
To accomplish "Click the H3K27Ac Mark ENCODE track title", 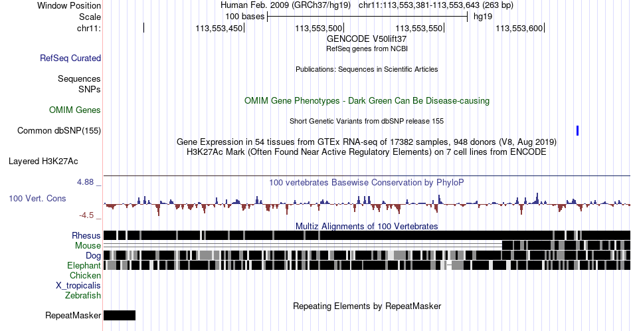I will pos(367,152).
